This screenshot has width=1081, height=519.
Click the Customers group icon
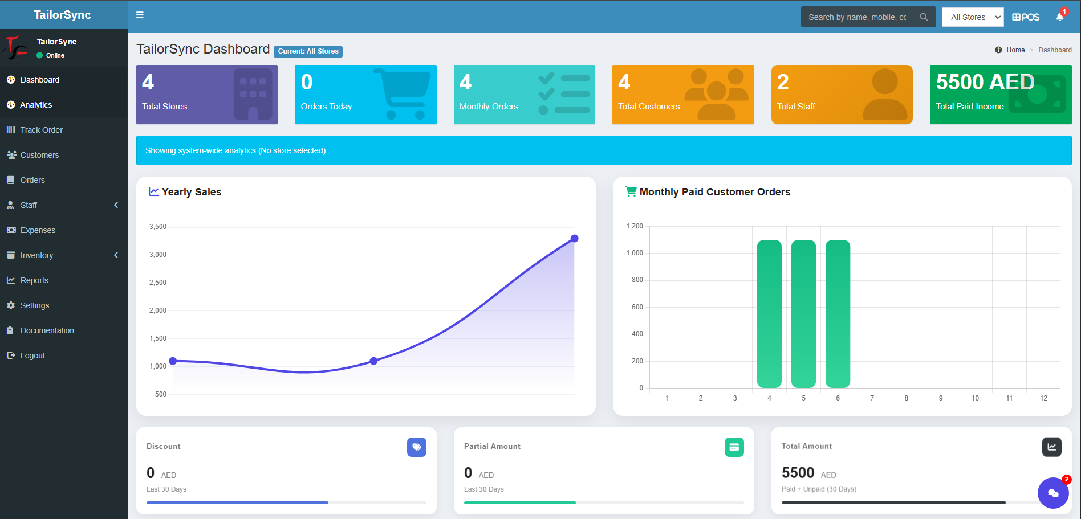tap(11, 155)
